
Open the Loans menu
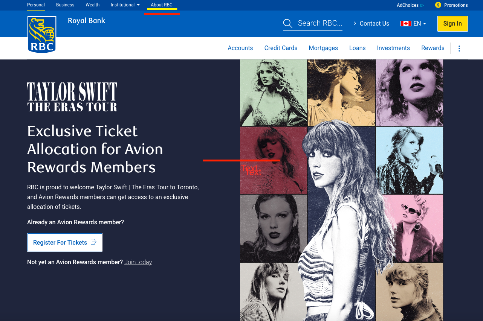[358, 48]
